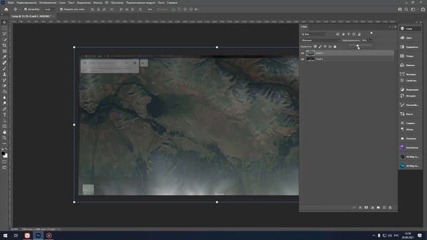Open the Каналы panel button
This screenshot has width=427, height=240.
(410, 65)
